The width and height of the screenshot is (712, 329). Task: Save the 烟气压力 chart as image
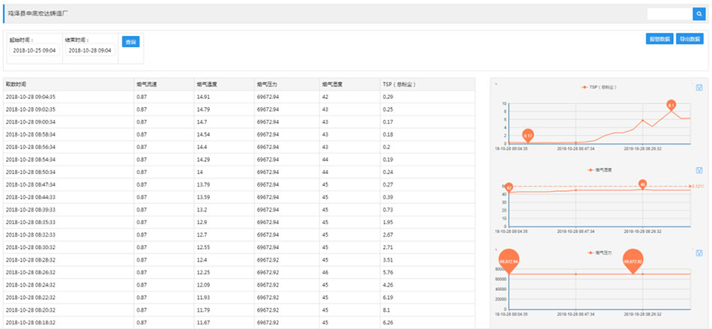[699, 253]
